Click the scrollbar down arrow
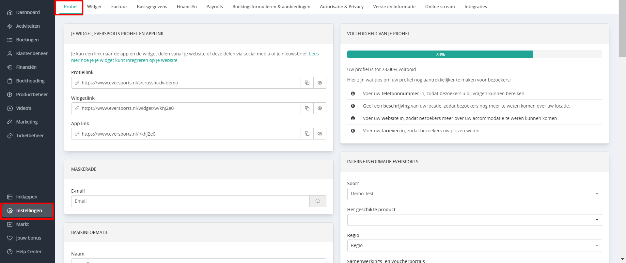Viewport: 626px width, 263px height. click(x=622, y=259)
